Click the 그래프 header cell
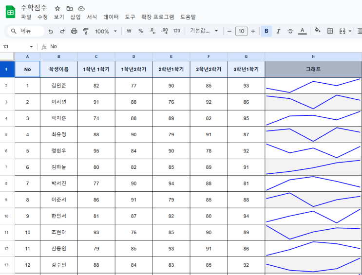The width and height of the screenshot is (362, 275). tap(313, 69)
